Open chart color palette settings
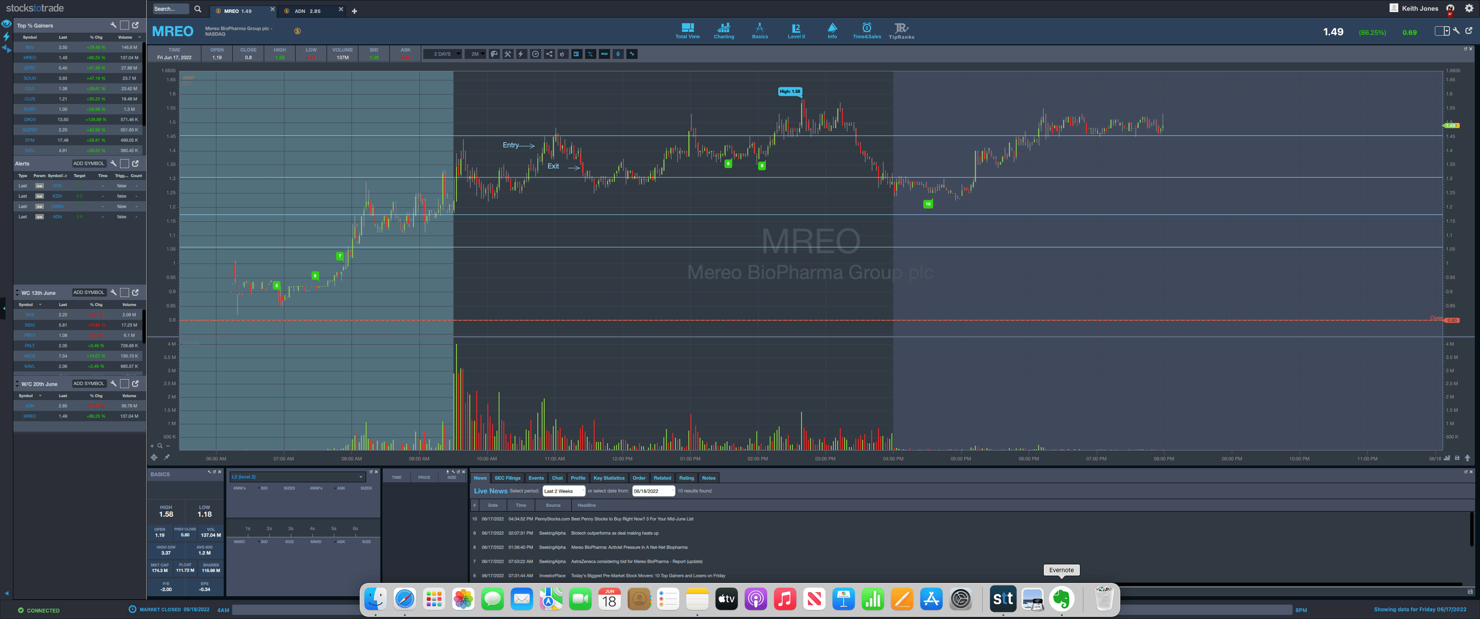 pos(494,54)
